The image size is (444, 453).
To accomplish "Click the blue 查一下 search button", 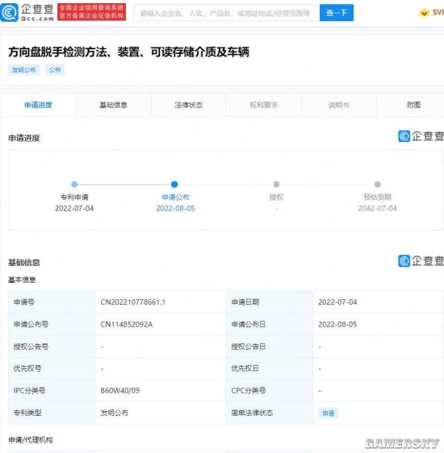I will [x=337, y=13].
